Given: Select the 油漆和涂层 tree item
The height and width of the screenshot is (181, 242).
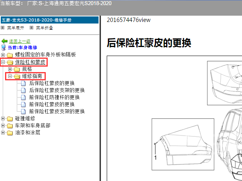Looking at the screenshot, I should tap(28, 132).
